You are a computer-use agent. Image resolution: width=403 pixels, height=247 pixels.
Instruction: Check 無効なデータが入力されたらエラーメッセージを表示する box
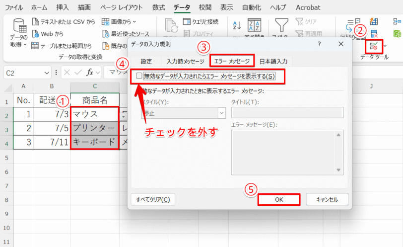click(139, 76)
